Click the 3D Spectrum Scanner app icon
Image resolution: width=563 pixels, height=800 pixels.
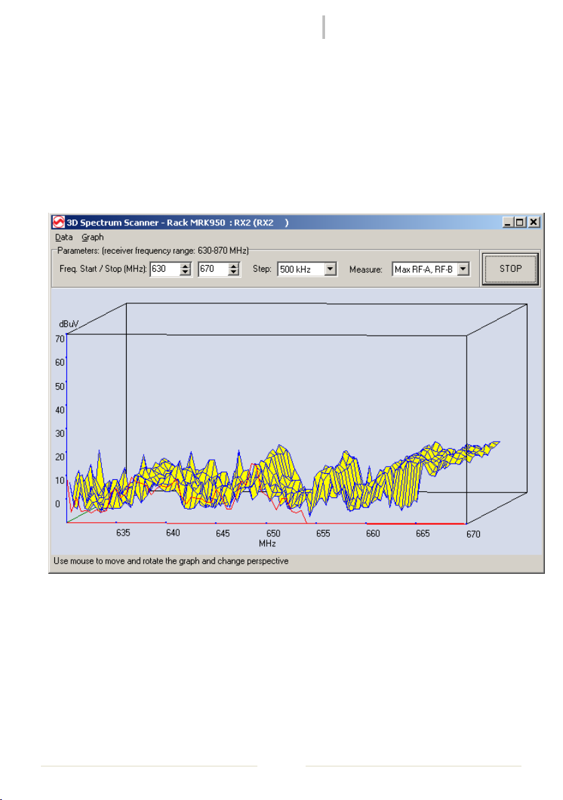click(58, 222)
